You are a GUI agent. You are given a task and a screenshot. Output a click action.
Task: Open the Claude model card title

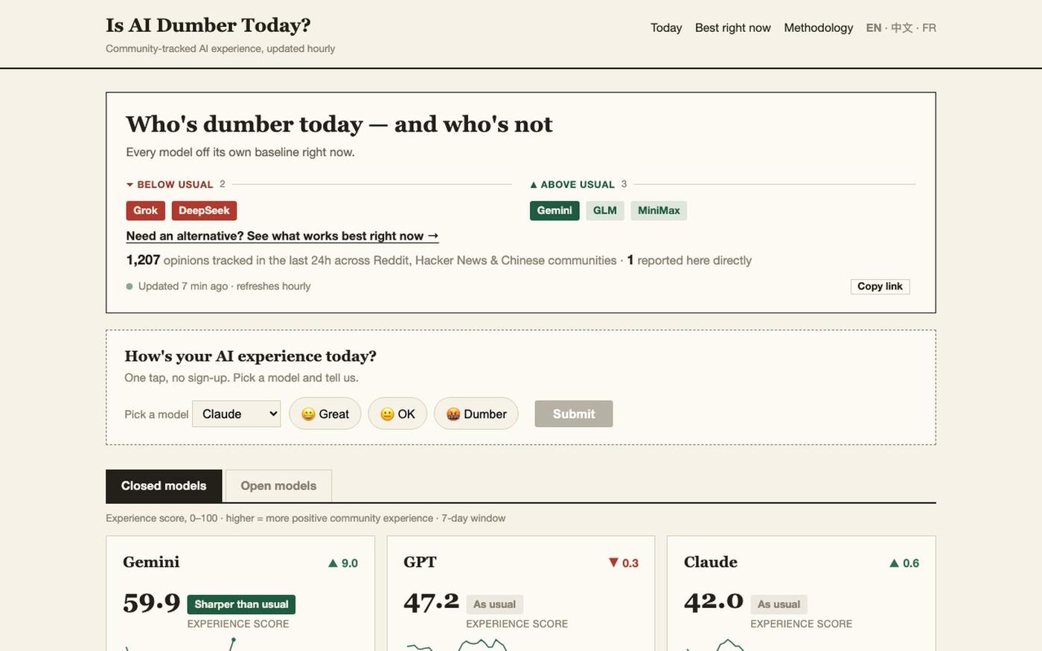(711, 562)
